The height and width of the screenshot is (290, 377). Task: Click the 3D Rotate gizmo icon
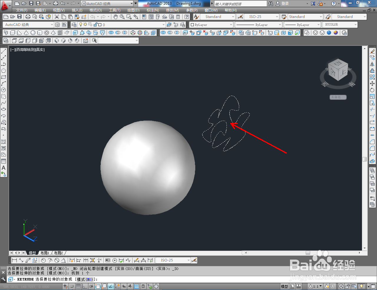click(x=140, y=33)
